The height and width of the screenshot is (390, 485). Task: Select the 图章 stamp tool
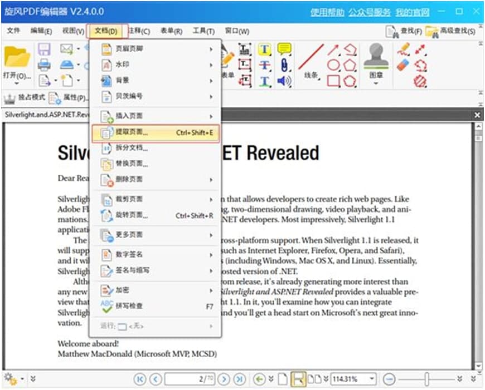pyautogui.click(x=376, y=61)
